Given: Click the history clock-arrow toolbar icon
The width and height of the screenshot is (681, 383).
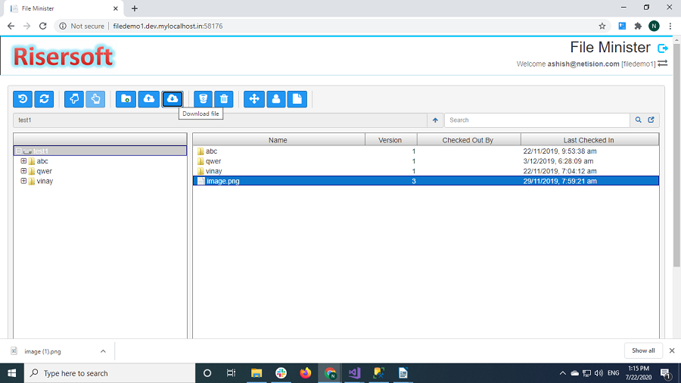Looking at the screenshot, I should click(23, 98).
